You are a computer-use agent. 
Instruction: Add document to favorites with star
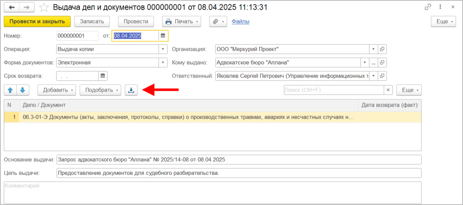click(44, 7)
